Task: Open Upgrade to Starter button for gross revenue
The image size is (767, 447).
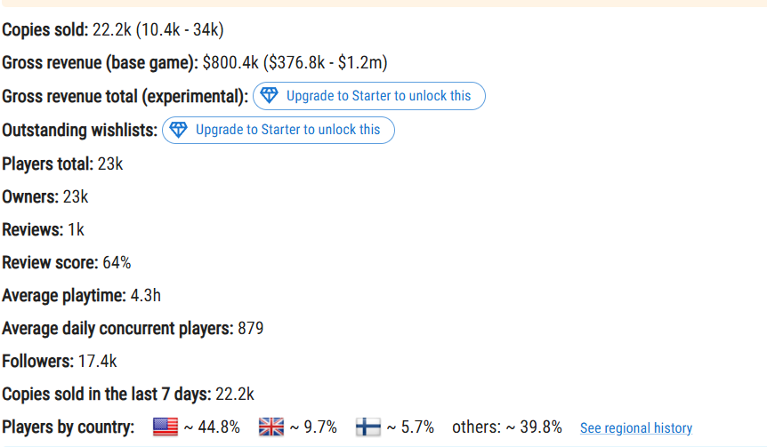Action: [369, 96]
